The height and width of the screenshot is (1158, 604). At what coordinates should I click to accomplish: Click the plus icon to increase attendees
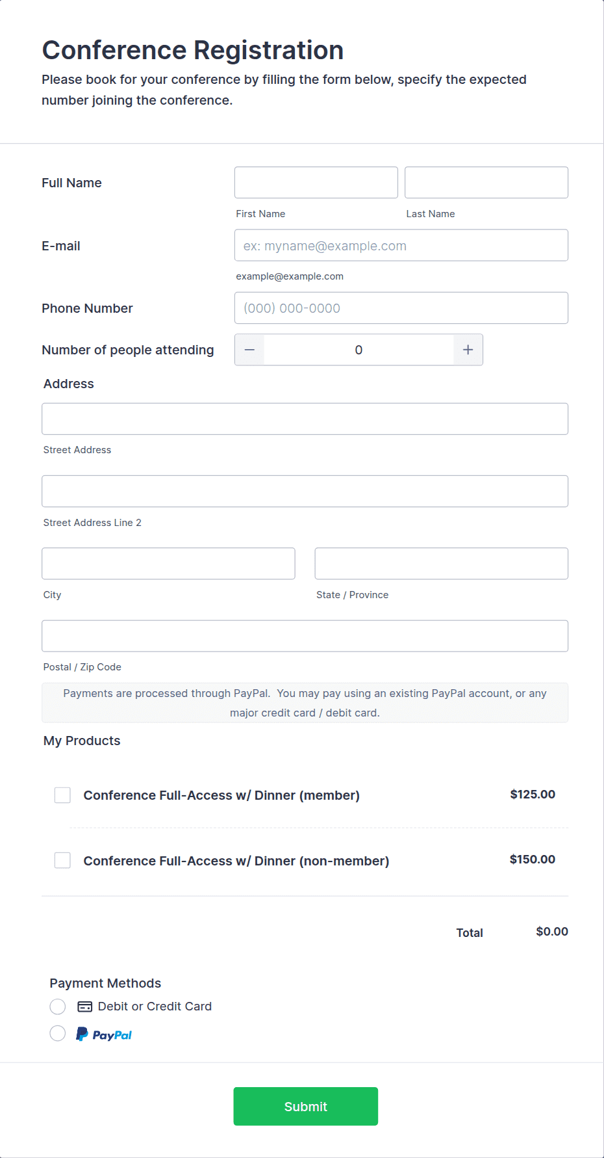coord(468,349)
